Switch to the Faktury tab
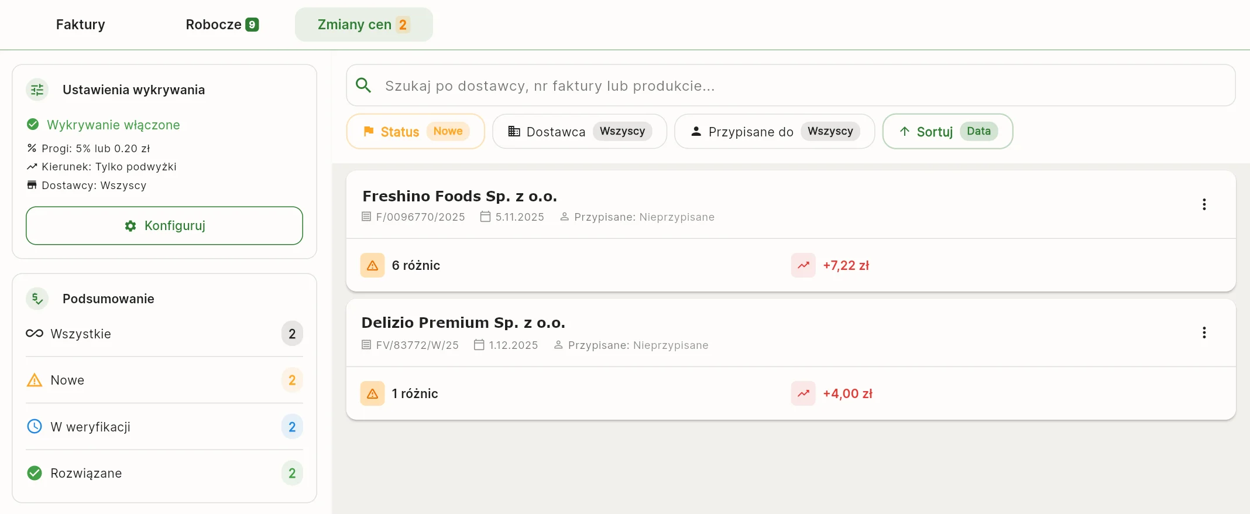 [81, 25]
